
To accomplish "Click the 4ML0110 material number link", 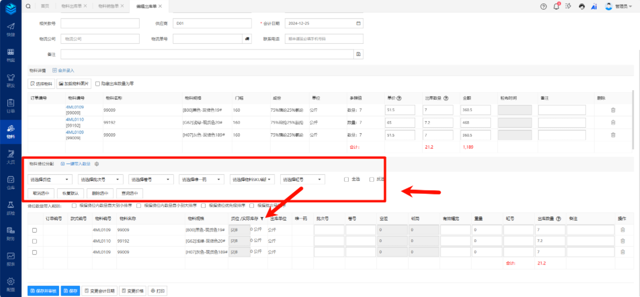I will 75,120.
